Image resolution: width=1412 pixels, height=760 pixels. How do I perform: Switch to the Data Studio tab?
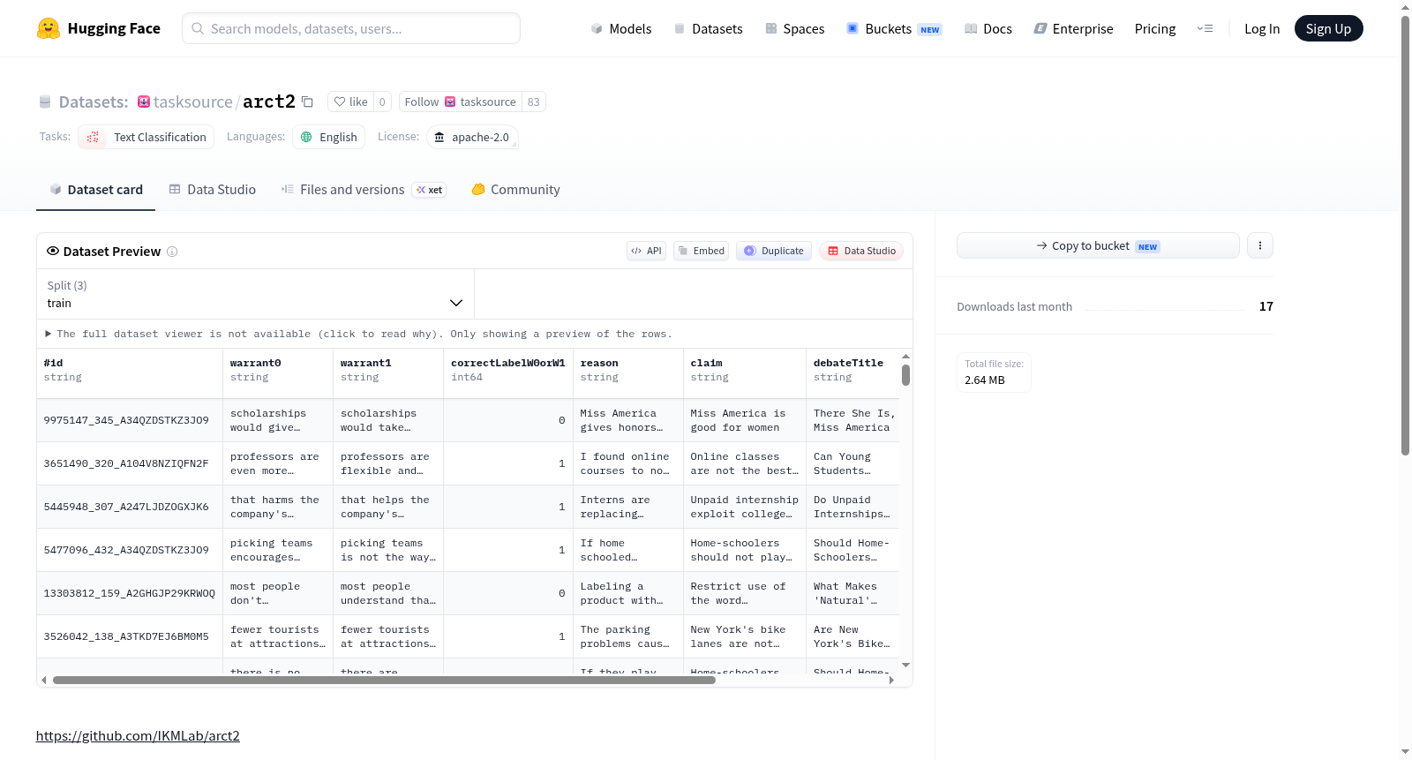pos(213,190)
